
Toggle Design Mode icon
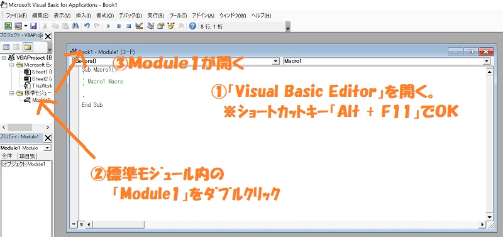coord(139,26)
